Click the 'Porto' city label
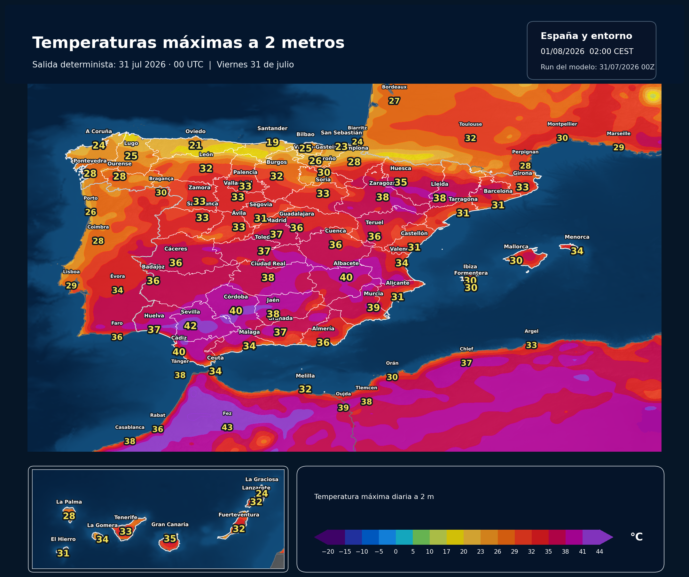 click(x=90, y=198)
